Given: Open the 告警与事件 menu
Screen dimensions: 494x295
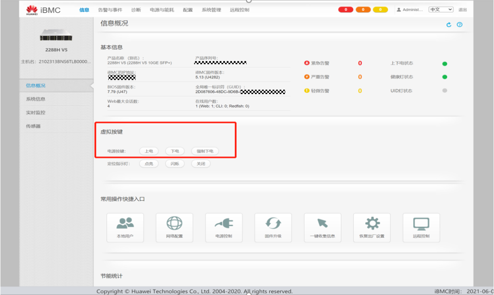Looking at the screenshot, I should tap(110, 10).
